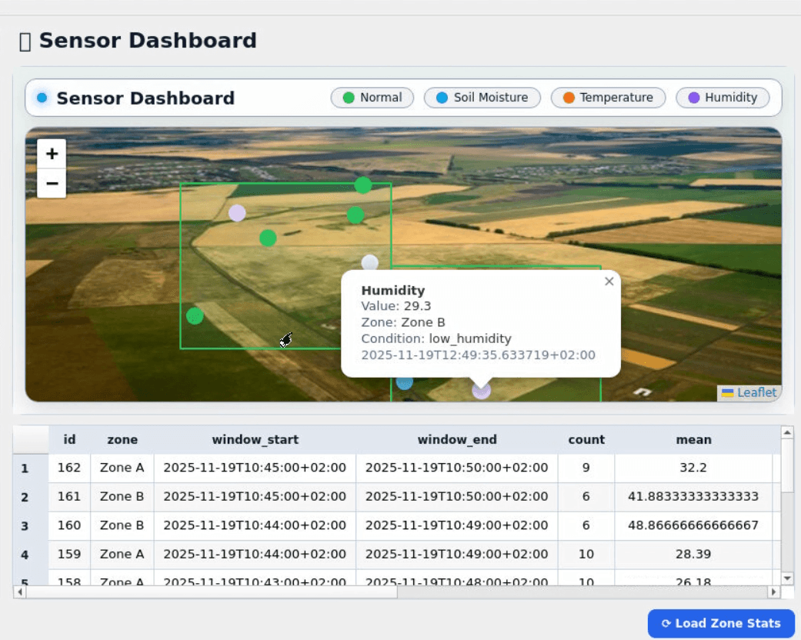801x640 pixels.
Task: Toggle the Soil Moisture legend filter
Action: (x=482, y=98)
